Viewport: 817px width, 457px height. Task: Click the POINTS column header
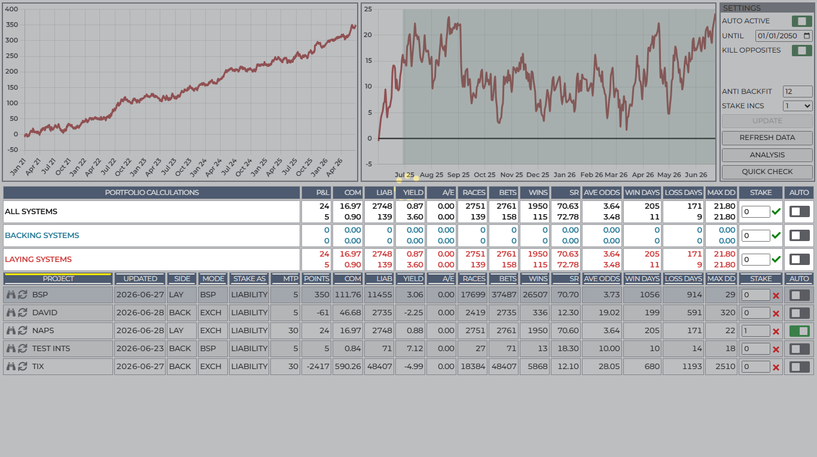click(x=316, y=279)
